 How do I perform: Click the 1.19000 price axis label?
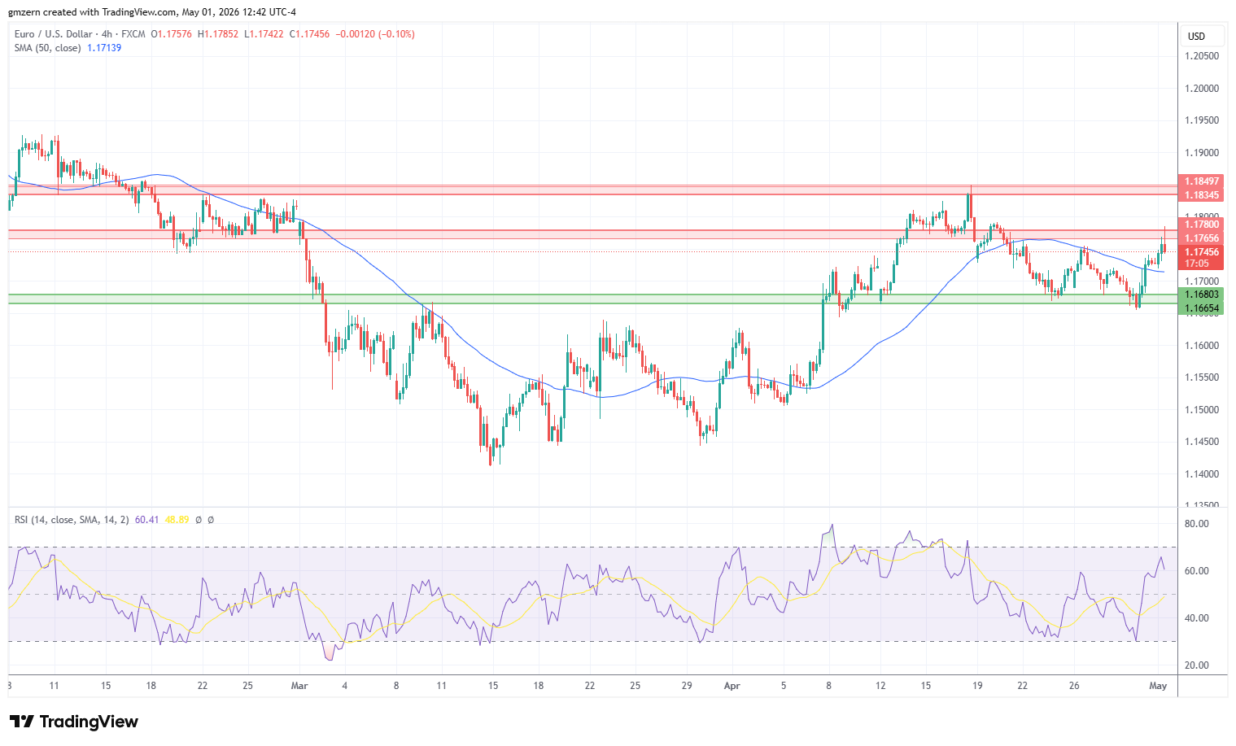(x=1202, y=153)
